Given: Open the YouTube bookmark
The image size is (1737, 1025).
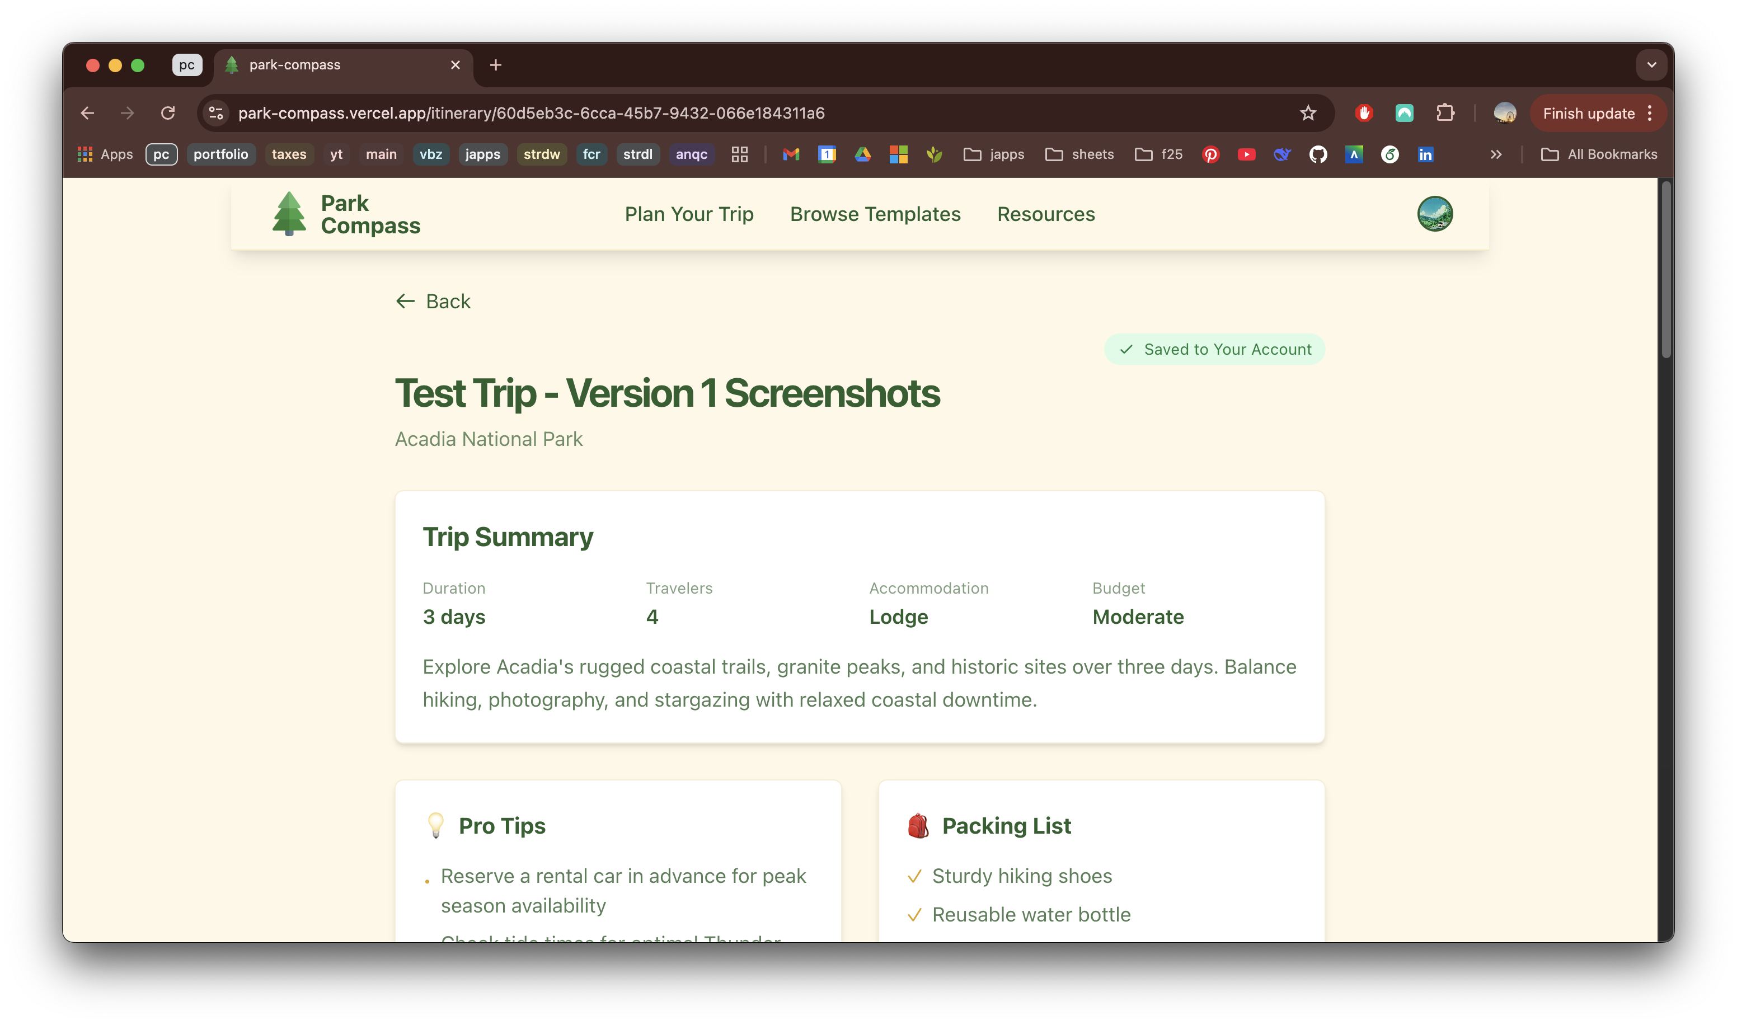Looking at the screenshot, I should pos(1246,154).
